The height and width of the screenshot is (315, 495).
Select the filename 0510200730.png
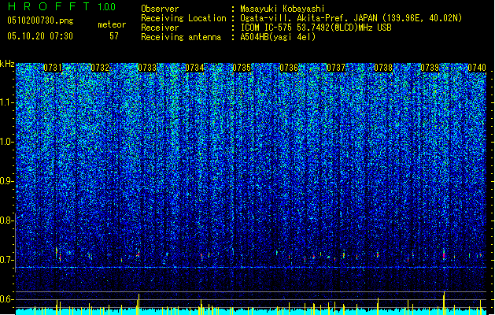coord(40,20)
